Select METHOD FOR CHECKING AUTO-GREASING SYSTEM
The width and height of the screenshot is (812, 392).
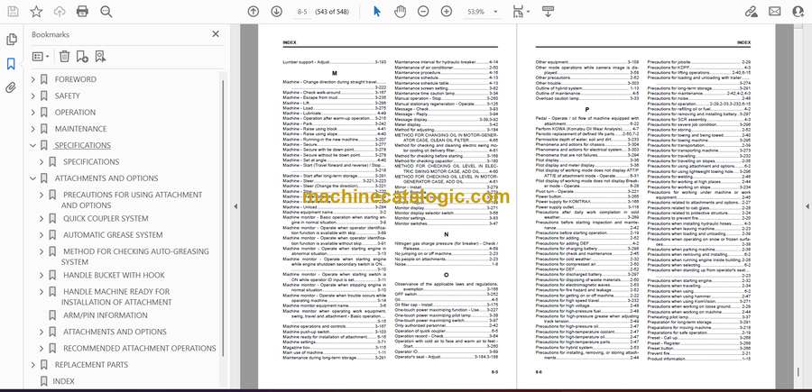pos(135,257)
